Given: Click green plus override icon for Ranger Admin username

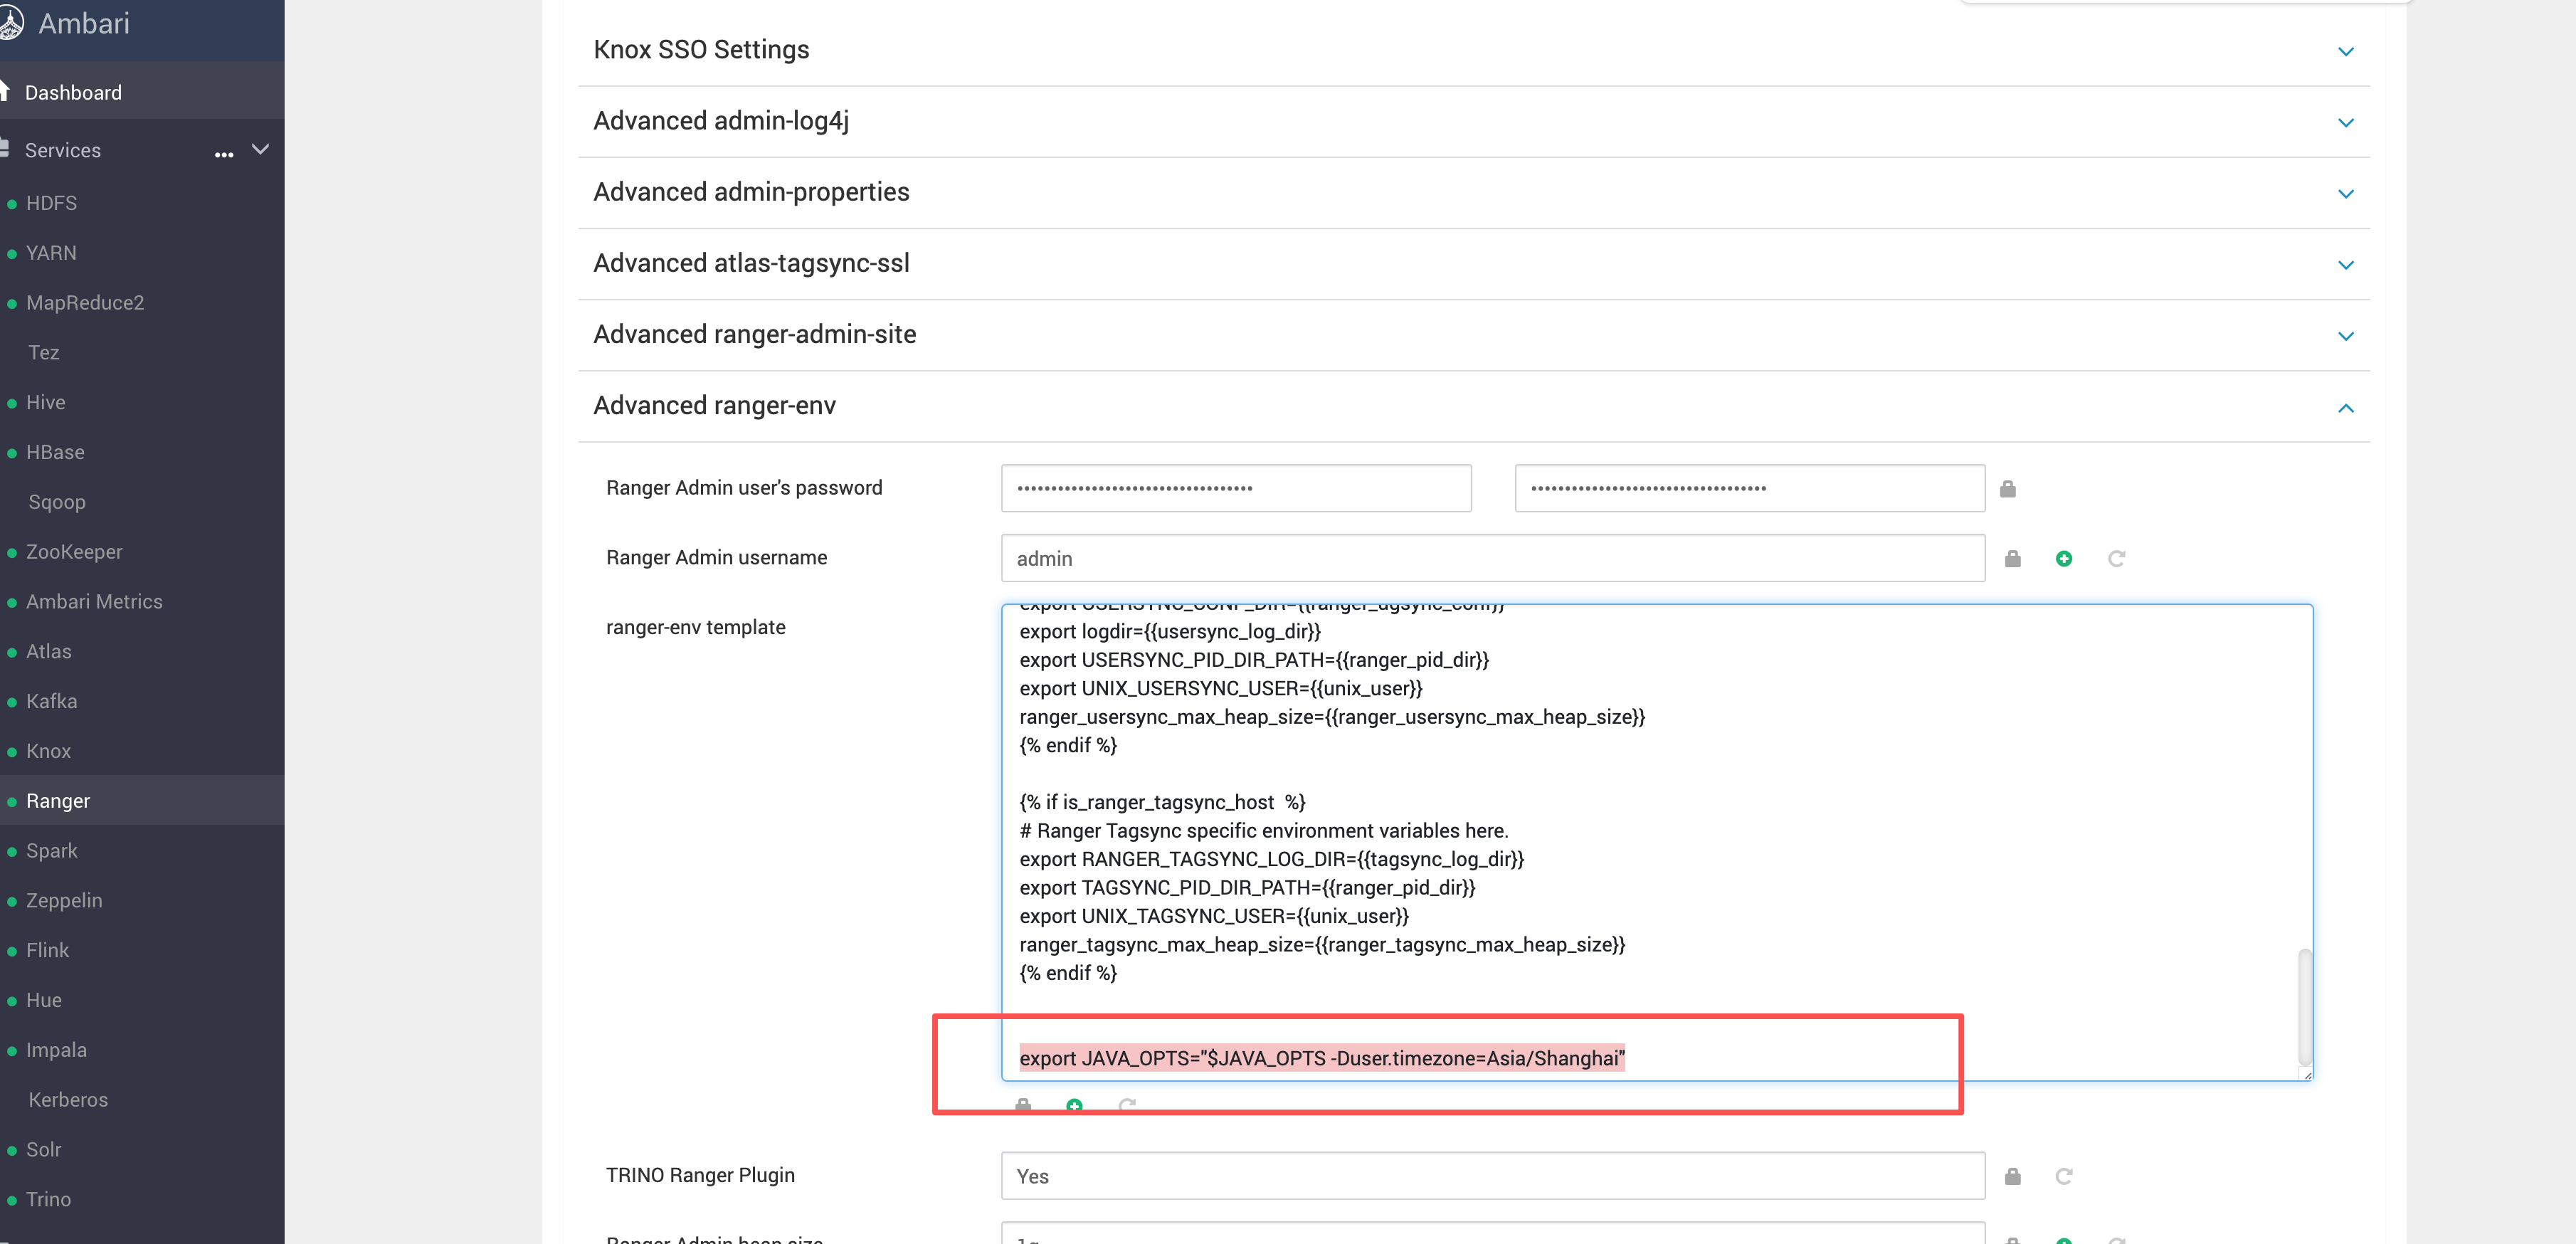Looking at the screenshot, I should 2063,559.
